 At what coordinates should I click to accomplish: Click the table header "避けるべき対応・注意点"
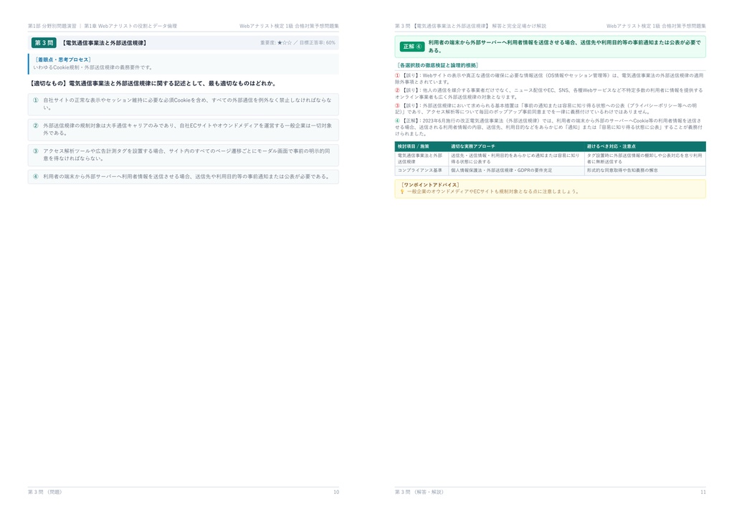(611, 146)
